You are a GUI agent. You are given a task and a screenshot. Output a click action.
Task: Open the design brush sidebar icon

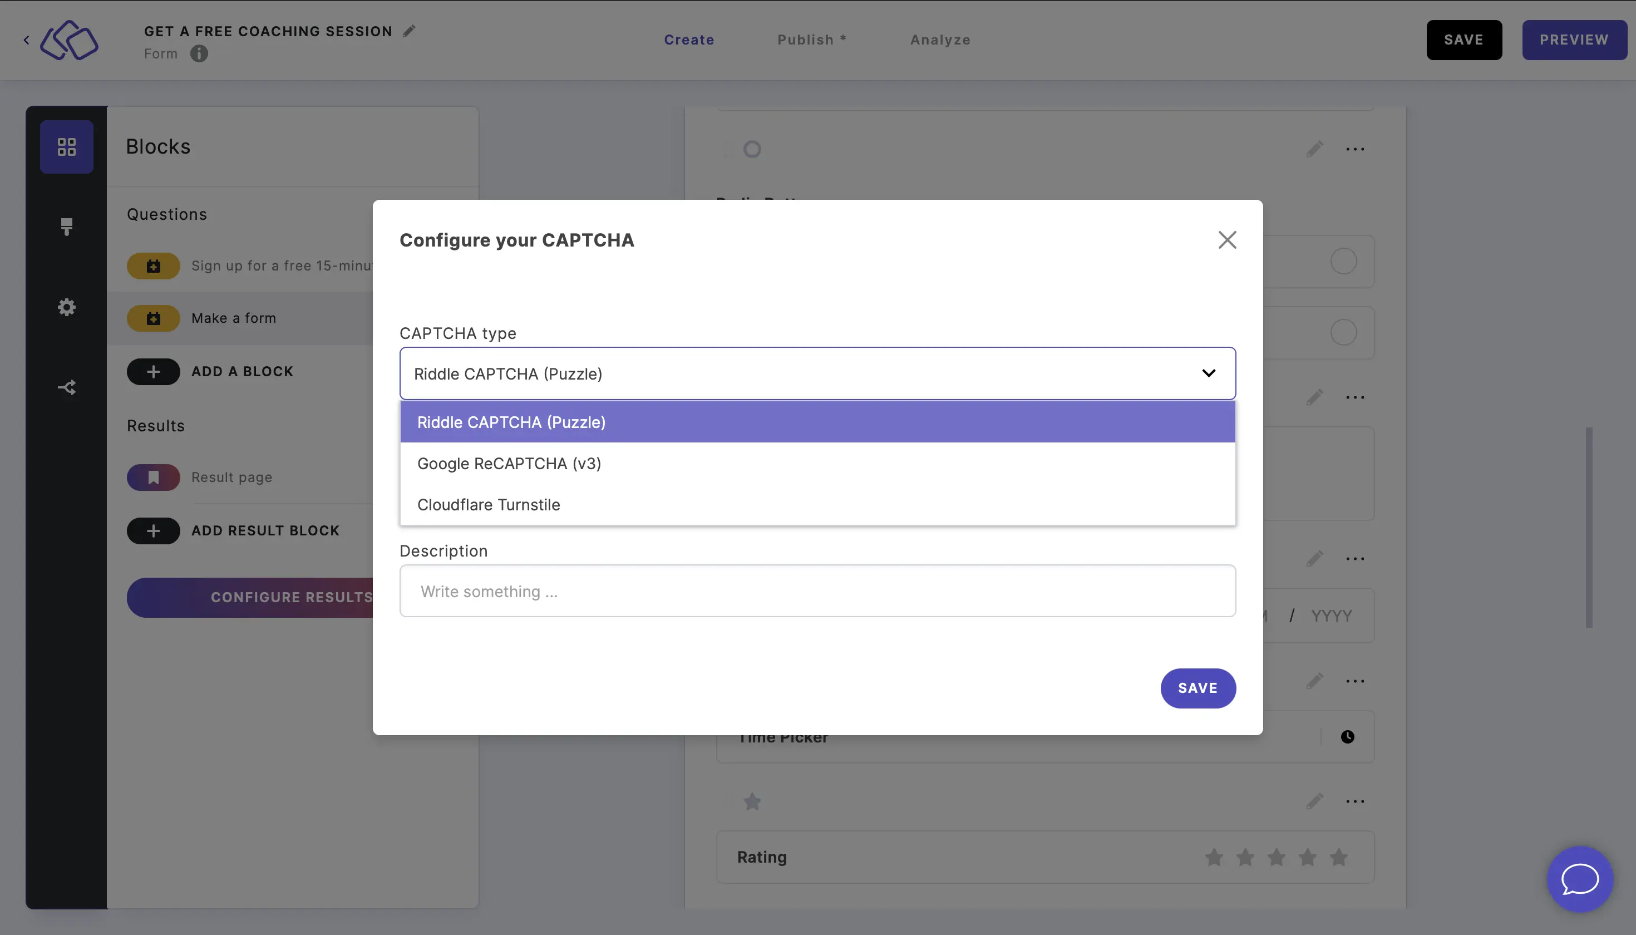(x=67, y=227)
